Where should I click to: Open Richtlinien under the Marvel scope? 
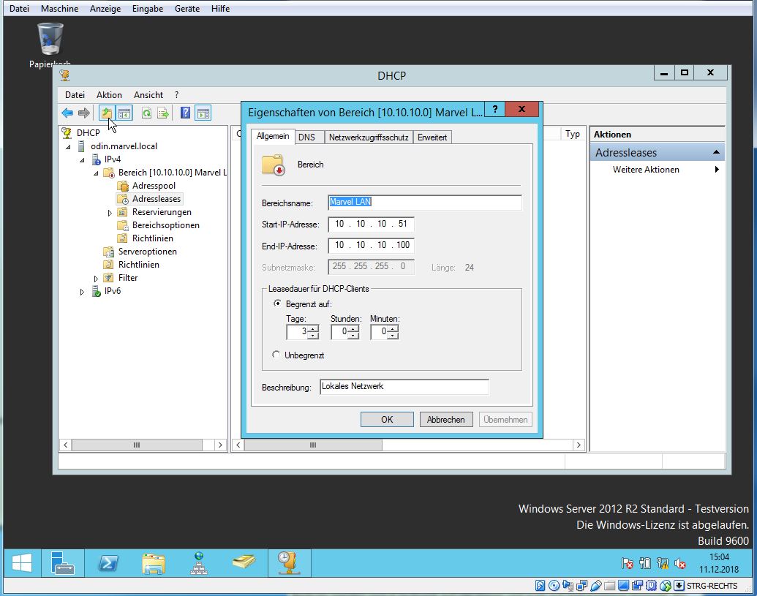point(153,238)
